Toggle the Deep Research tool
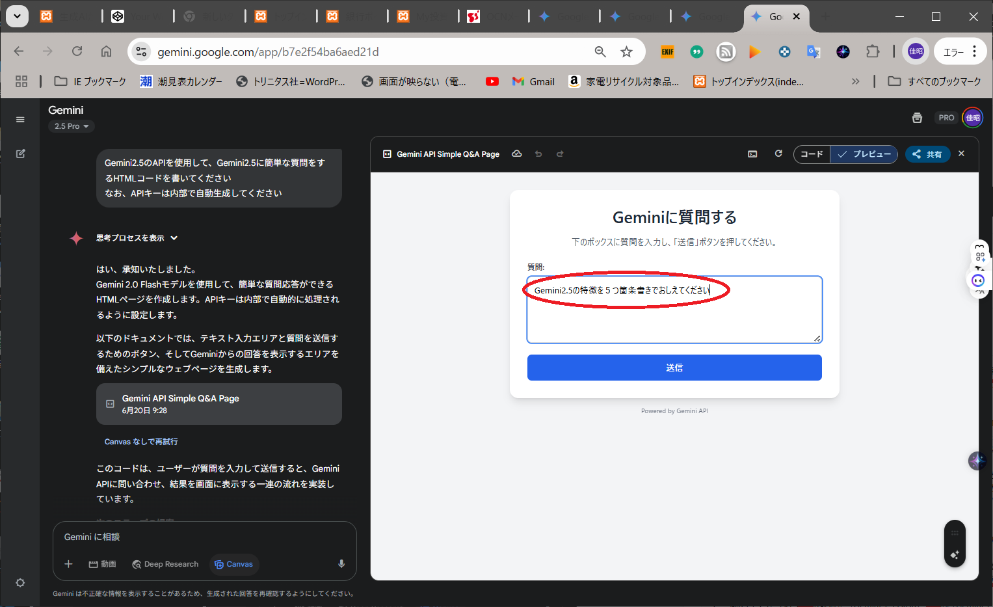The image size is (993, 607). click(x=165, y=564)
